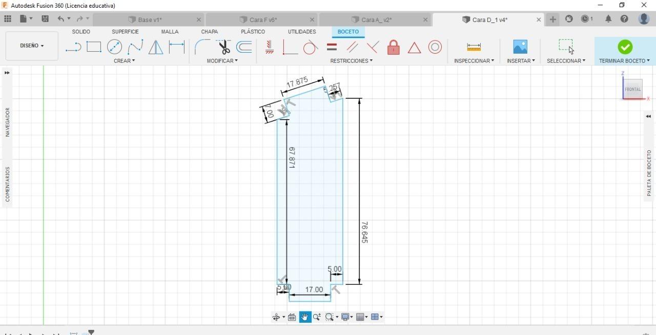Open the Job Status clock icon

pos(585,19)
